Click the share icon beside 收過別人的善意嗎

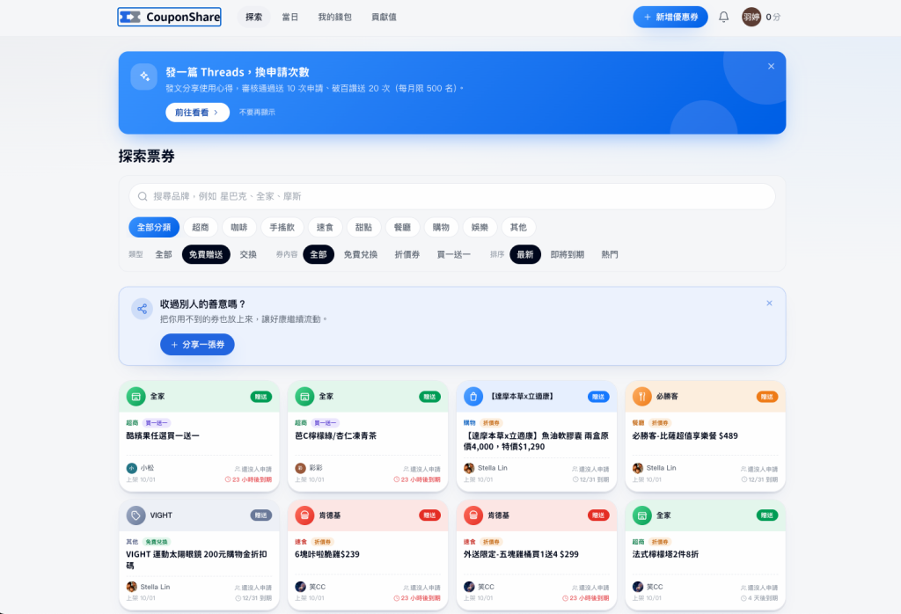pyautogui.click(x=142, y=309)
